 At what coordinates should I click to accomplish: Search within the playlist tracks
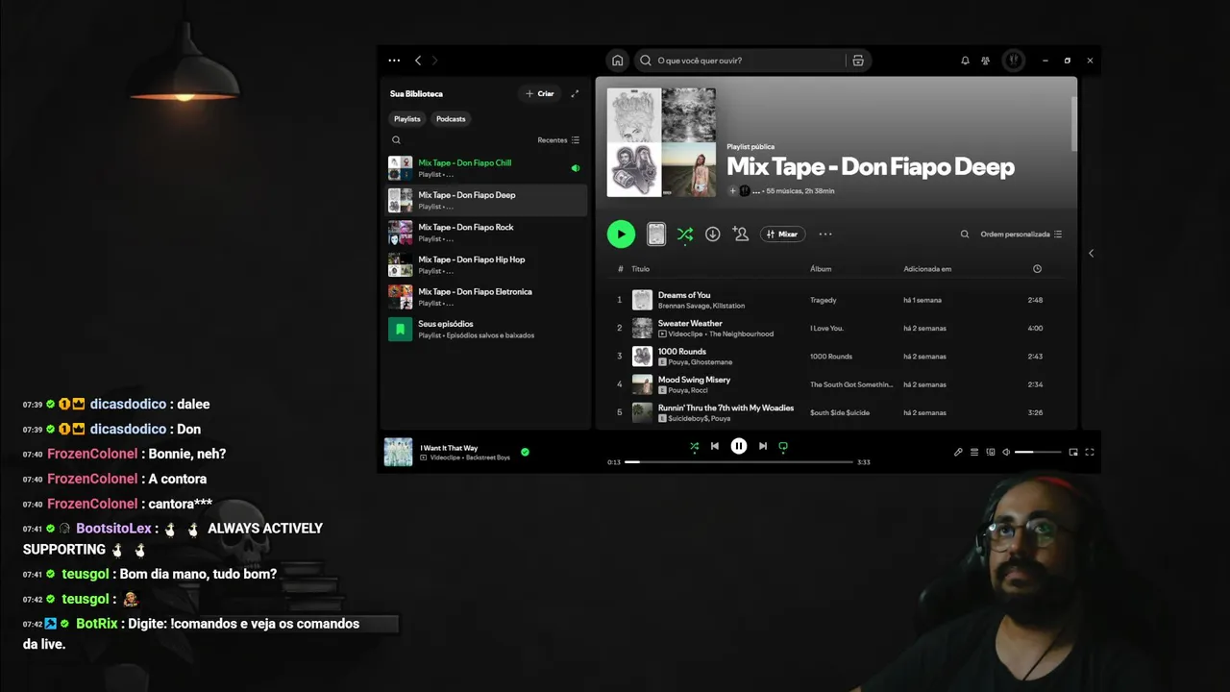[x=965, y=234]
